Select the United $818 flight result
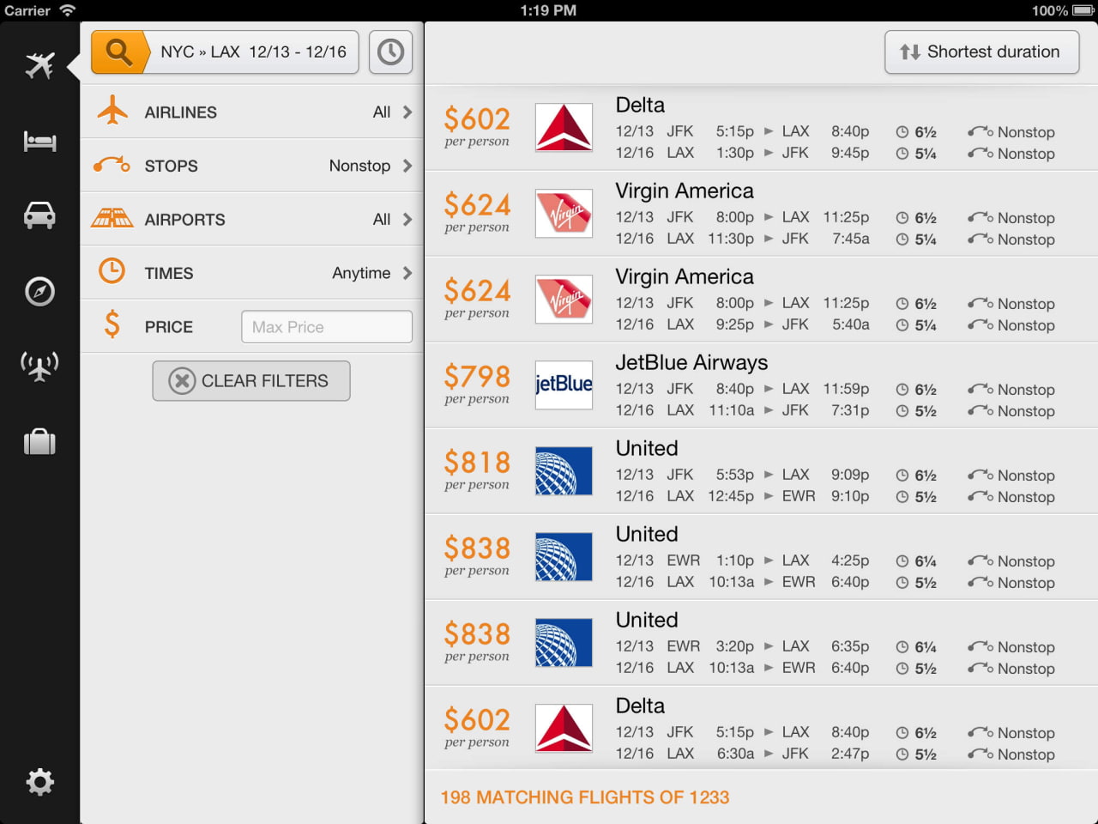 click(760, 471)
